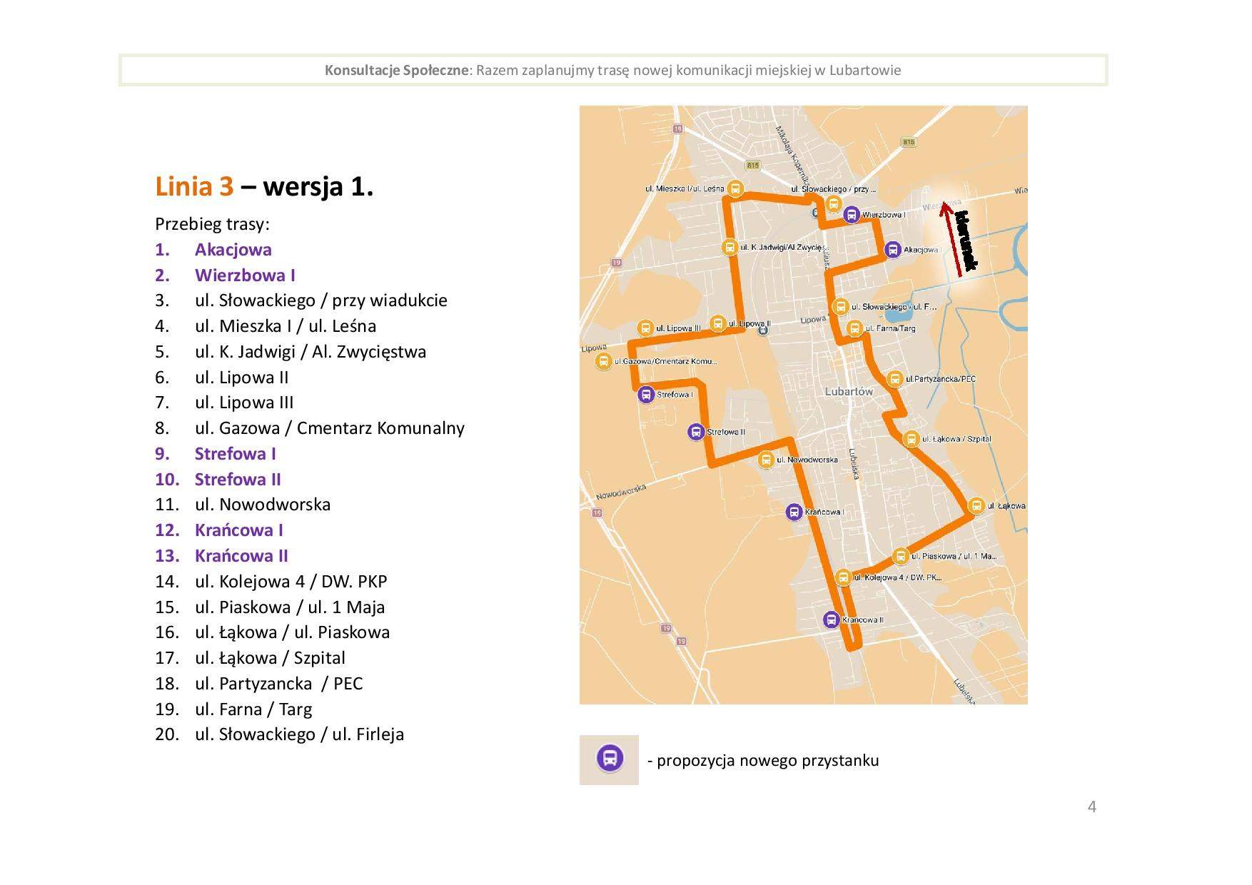Select the ul. Farna/Targ bus stop marker on the map
Image resolution: width=1252 pixels, height=885 pixels.
(854, 328)
